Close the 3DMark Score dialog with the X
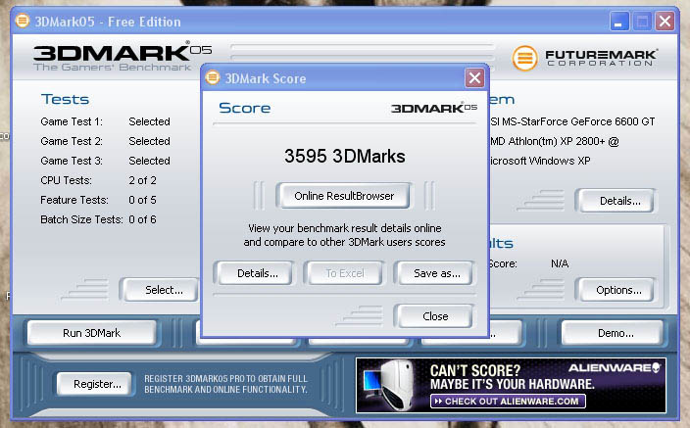 474,78
